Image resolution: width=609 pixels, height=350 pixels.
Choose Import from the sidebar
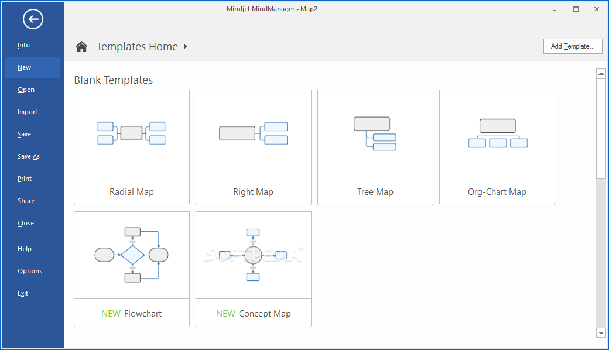(27, 112)
